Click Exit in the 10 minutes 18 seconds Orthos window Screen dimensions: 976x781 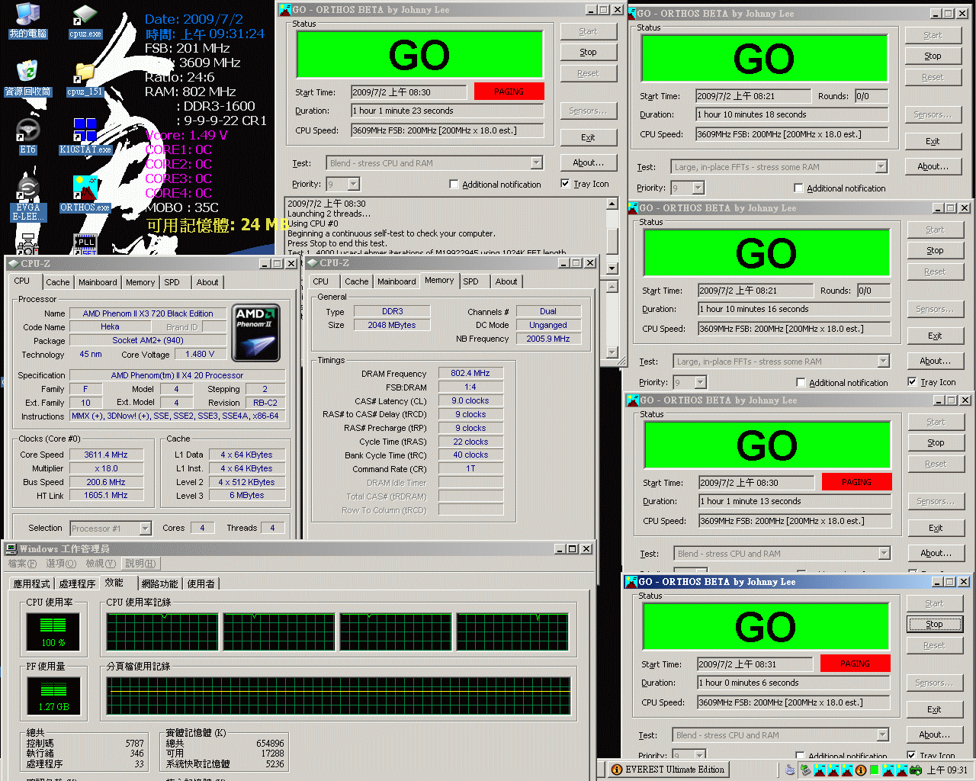pyautogui.click(x=933, y=142)
